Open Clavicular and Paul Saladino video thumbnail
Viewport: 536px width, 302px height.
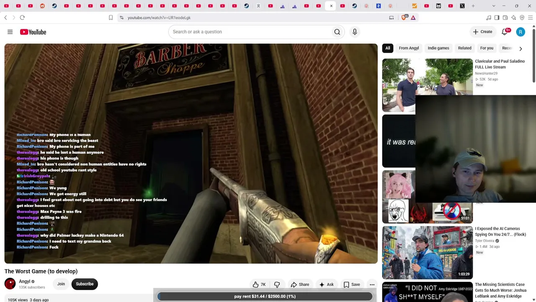tap(427, 85)
